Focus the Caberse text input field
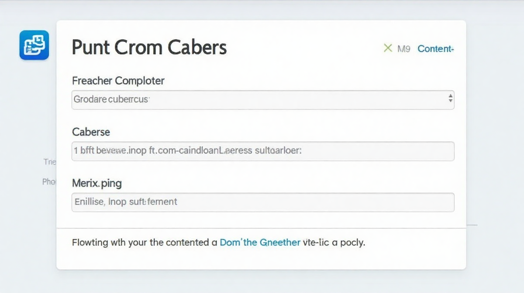This screenshot has width=524, height=293. (x=263, y=151)
